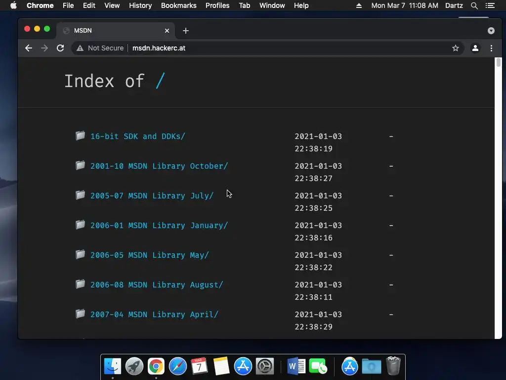Go back with the browser back arrow

29,48
